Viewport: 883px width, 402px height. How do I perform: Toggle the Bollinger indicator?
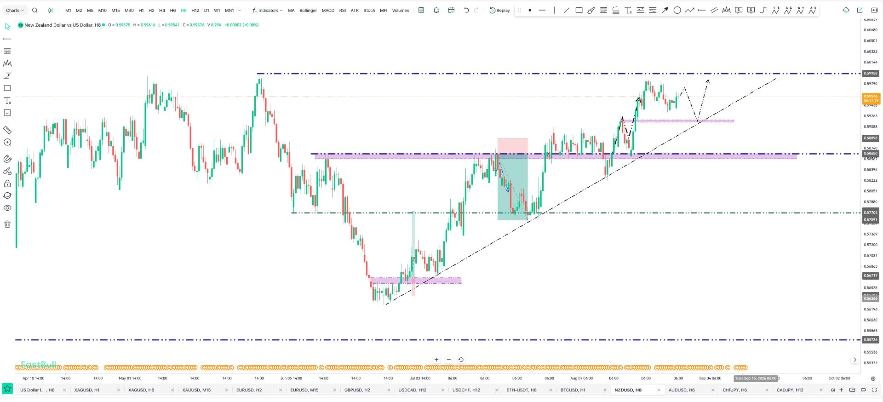tap(308, 11)
